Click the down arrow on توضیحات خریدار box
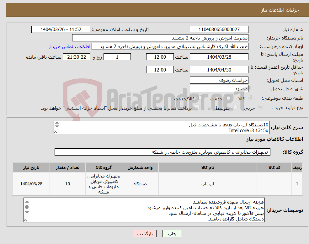This screenshot has height=244, width=309. click(x=27, y=212)
